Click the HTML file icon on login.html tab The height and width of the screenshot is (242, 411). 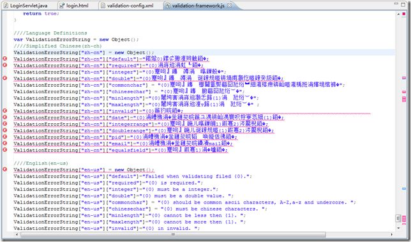(x=62, y=5)
